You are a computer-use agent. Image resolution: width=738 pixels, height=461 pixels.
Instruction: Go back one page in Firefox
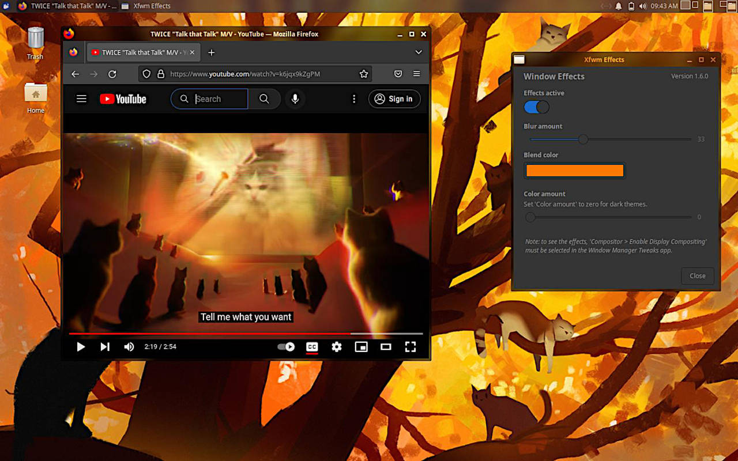pyautogui.click(x=75, y=74)
